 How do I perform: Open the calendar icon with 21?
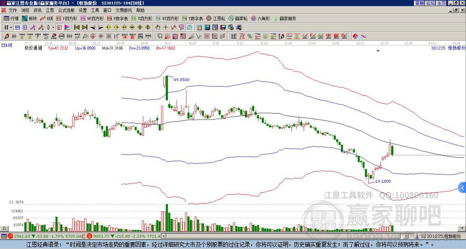point(199,28)
